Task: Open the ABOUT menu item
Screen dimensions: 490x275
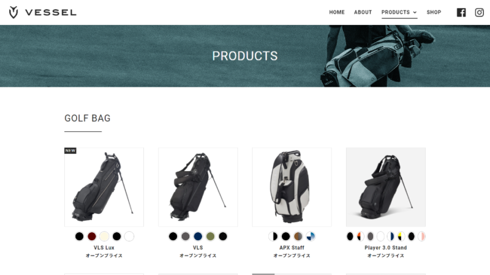Action: (x=363, y=12)
